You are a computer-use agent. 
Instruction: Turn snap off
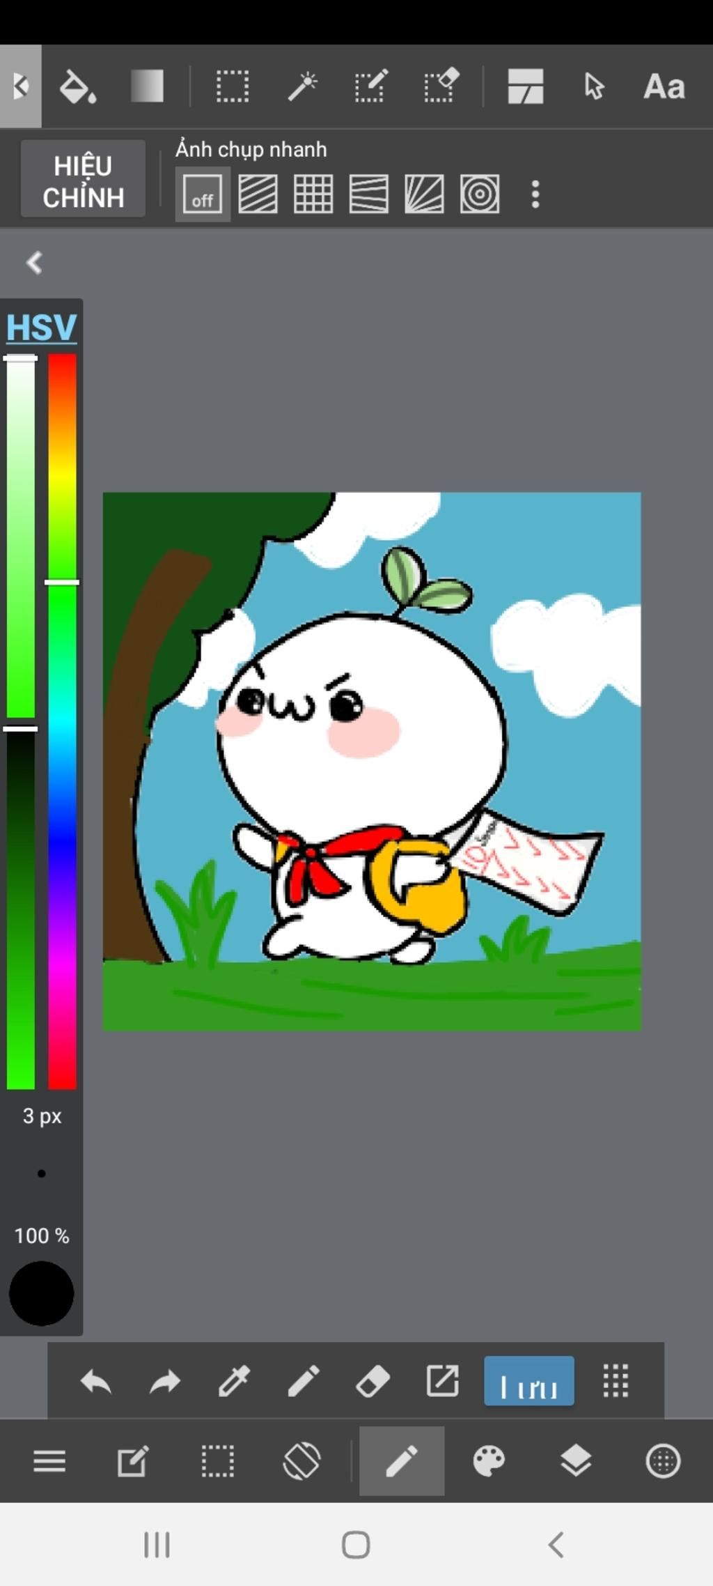(x=203, y=194)
